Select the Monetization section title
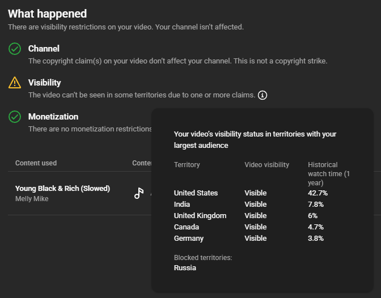 (x=53, y=117)
